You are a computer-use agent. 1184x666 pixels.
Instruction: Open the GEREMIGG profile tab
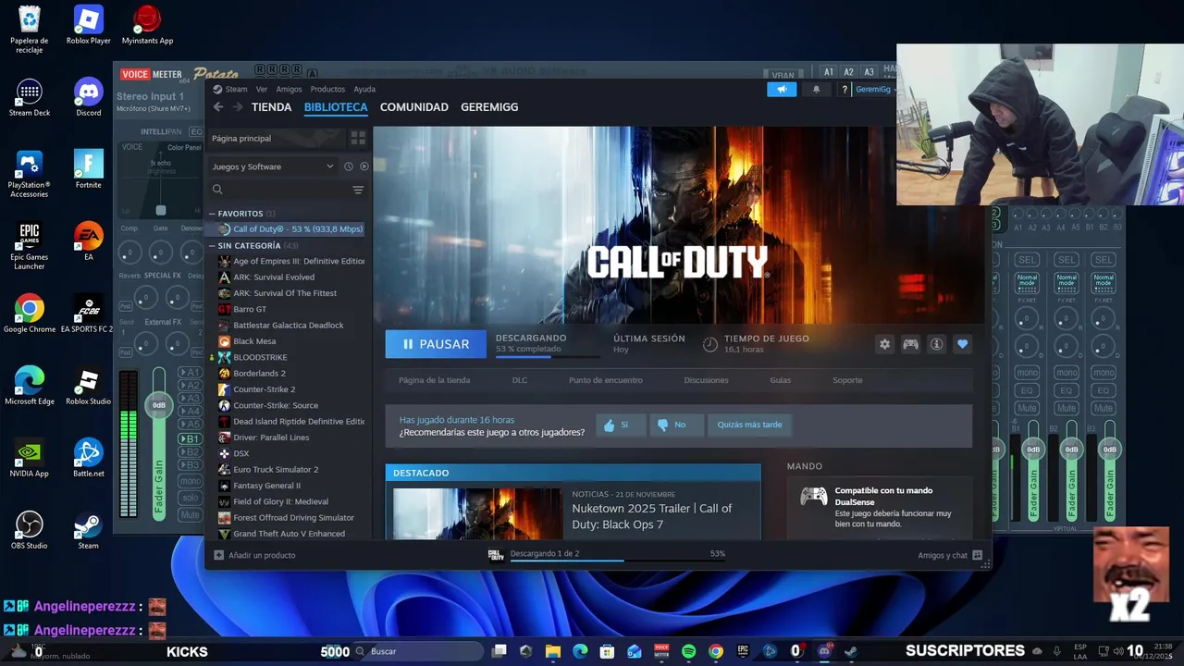click(x=489, y=107)
